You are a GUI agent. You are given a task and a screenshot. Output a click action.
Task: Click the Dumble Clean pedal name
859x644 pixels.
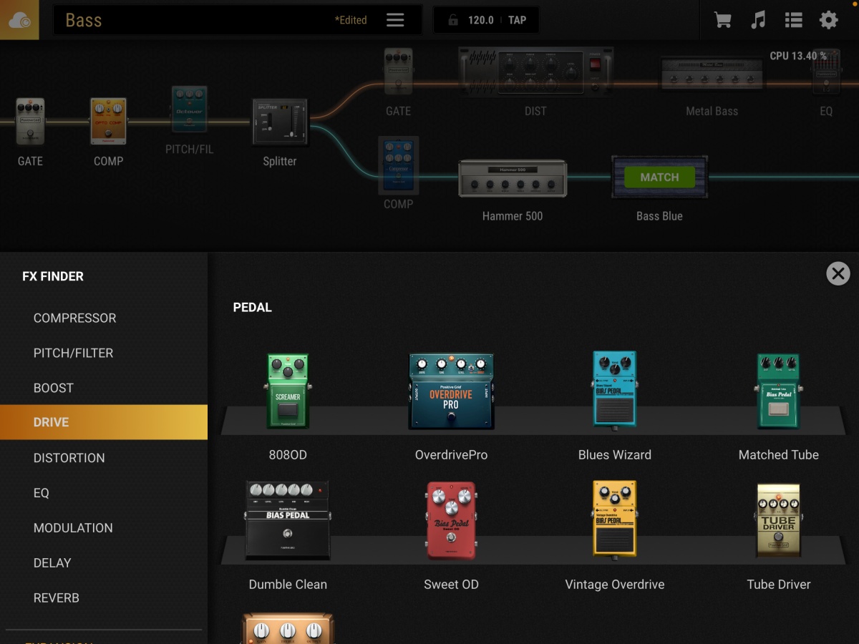(288, 585)
